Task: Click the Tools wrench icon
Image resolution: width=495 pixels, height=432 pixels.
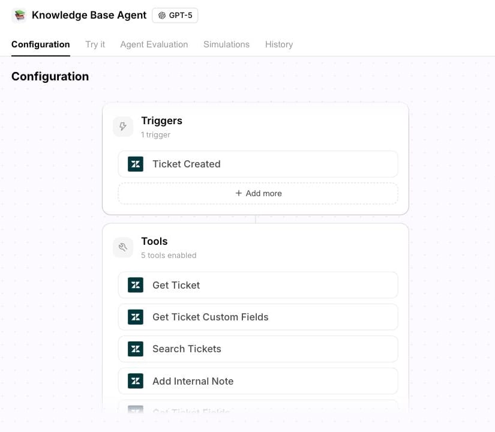Action: [x=123, y=247]
